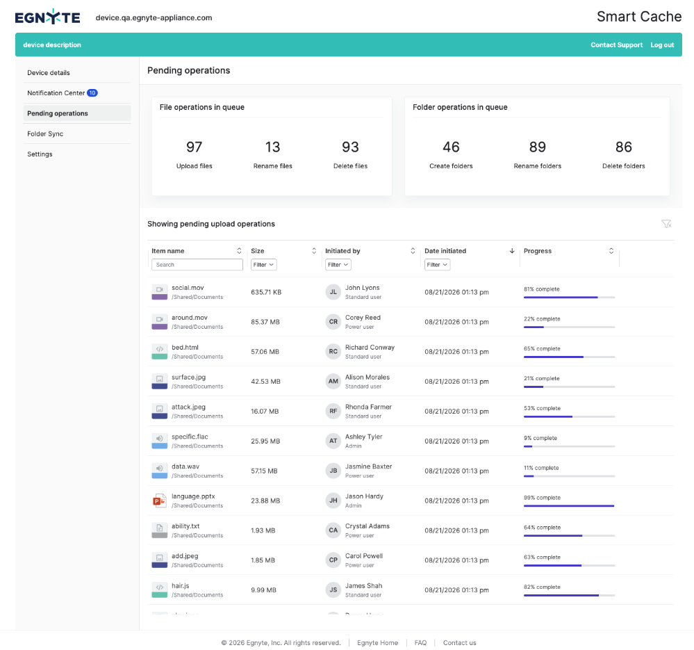Go to Folder Sync section

coord(77,133)
